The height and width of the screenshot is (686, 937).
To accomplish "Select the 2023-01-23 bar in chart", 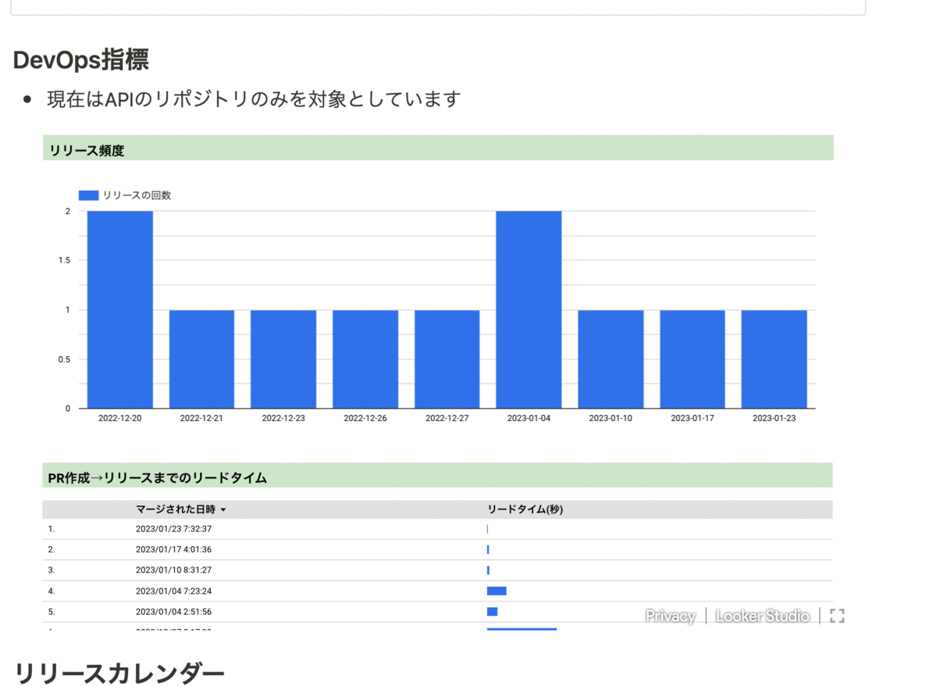I will click(x=774, y=359).
